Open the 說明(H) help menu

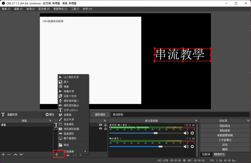tap(87, 9)
